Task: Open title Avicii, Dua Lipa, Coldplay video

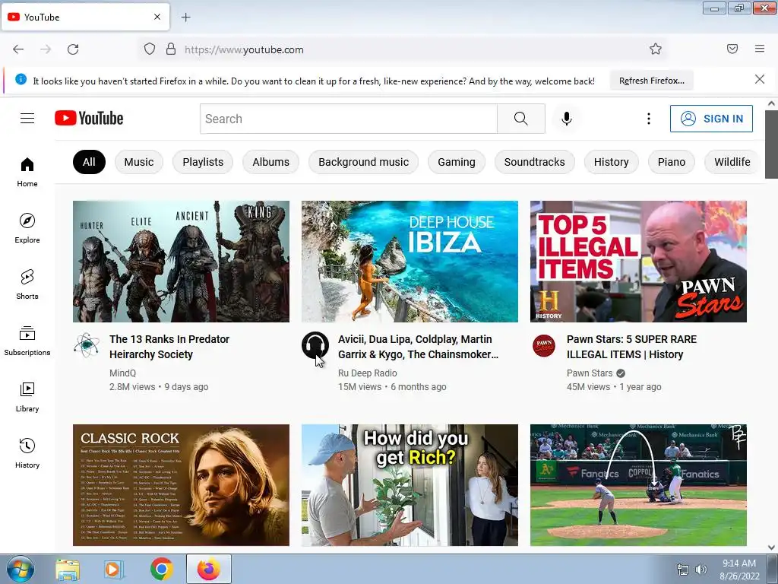Action: 419,347
